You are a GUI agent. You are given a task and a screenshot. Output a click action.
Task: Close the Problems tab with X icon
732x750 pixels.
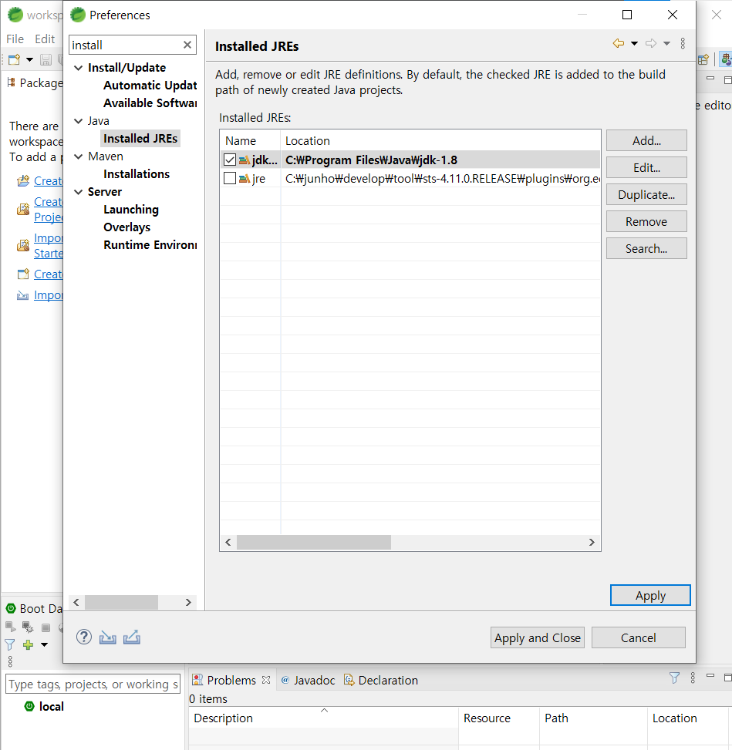click(x=266, y=680)
